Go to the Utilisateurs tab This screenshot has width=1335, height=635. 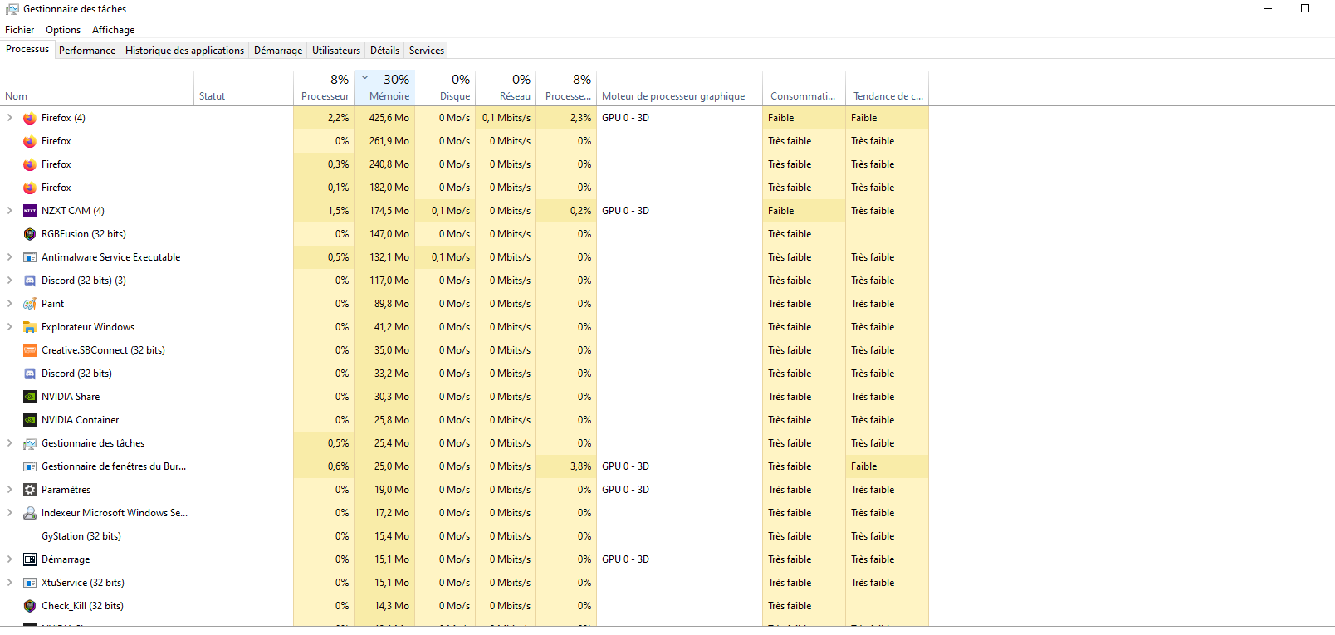point(336,51)
